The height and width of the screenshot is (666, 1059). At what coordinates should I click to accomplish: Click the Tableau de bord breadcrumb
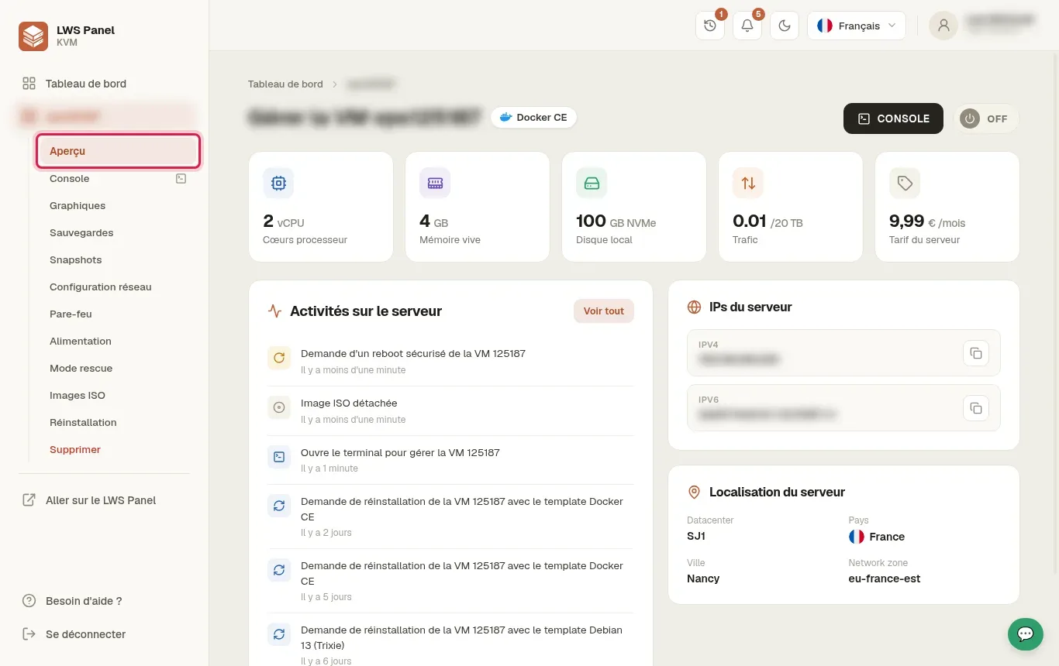coord(285,84)
